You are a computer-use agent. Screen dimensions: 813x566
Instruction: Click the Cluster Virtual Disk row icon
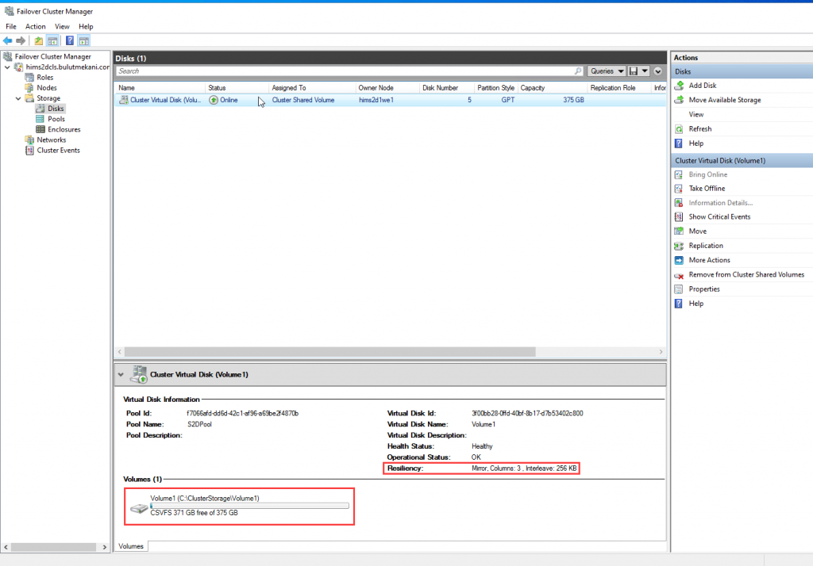pos(123,100)
